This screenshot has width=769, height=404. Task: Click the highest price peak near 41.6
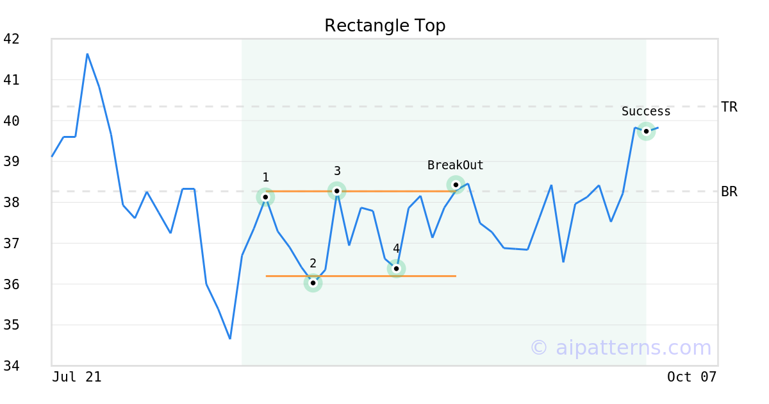coord(87,55)
